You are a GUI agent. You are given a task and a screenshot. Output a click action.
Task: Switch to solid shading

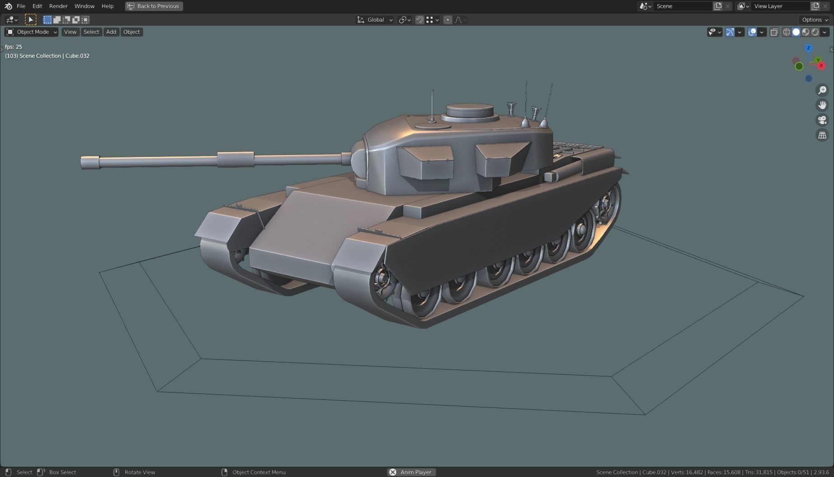pos(796,32)
